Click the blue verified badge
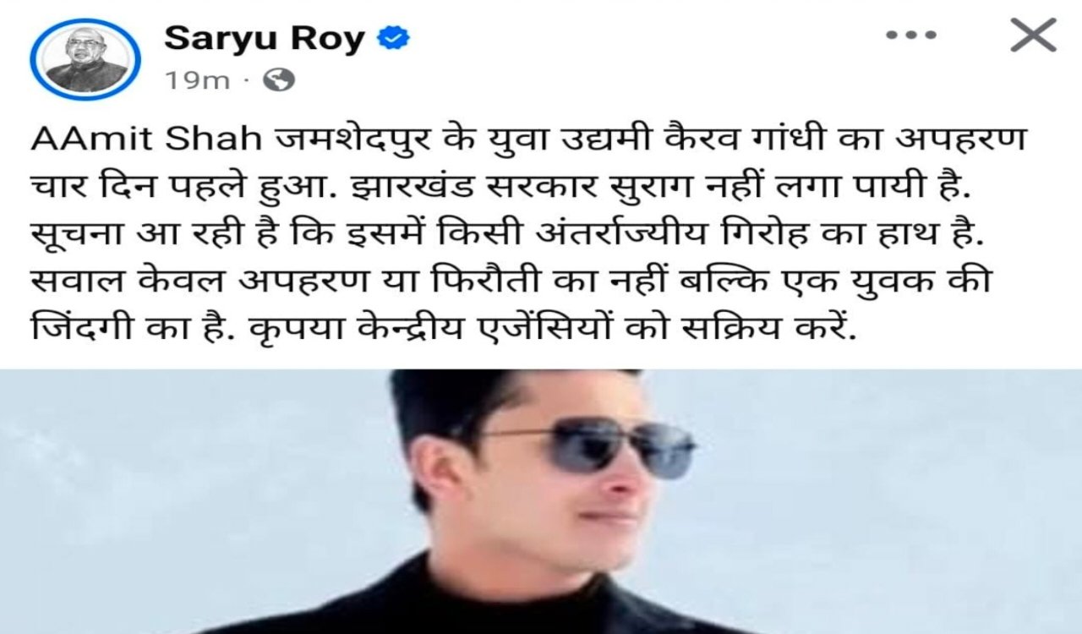 click(x=391, y=38)
